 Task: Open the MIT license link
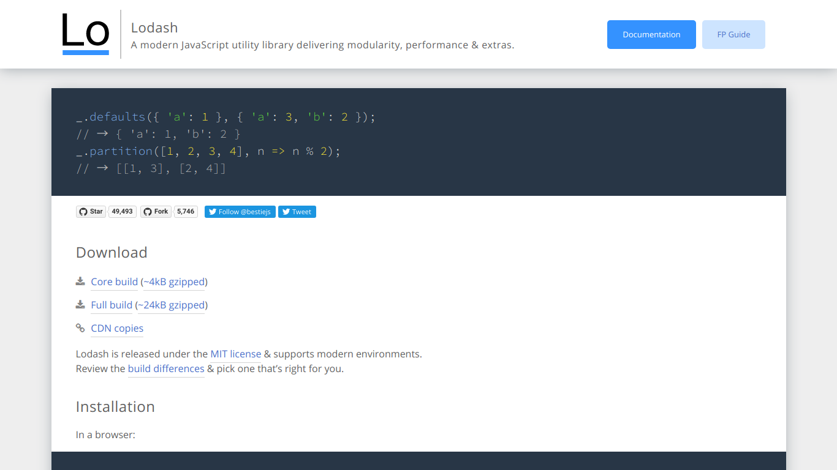click(236, 354)
